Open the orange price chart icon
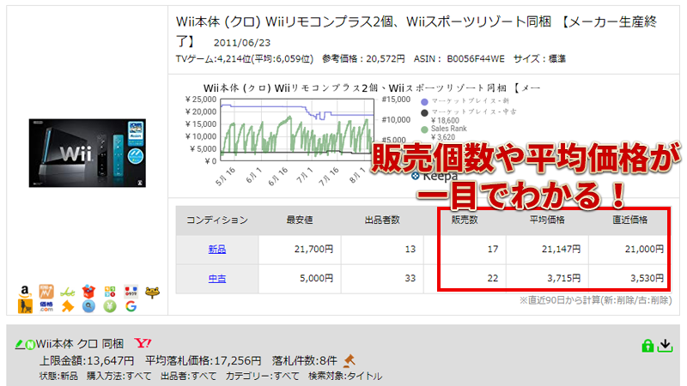 tap(46, 291)
